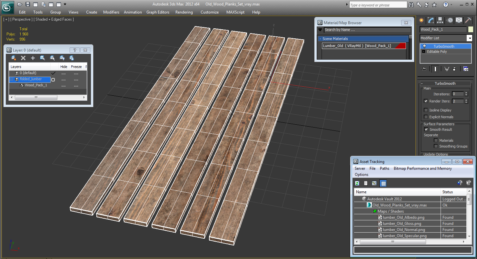Open Material/Map Browser options arrow
The width and height of the screenshot is (477, 259).
(320, 30)
